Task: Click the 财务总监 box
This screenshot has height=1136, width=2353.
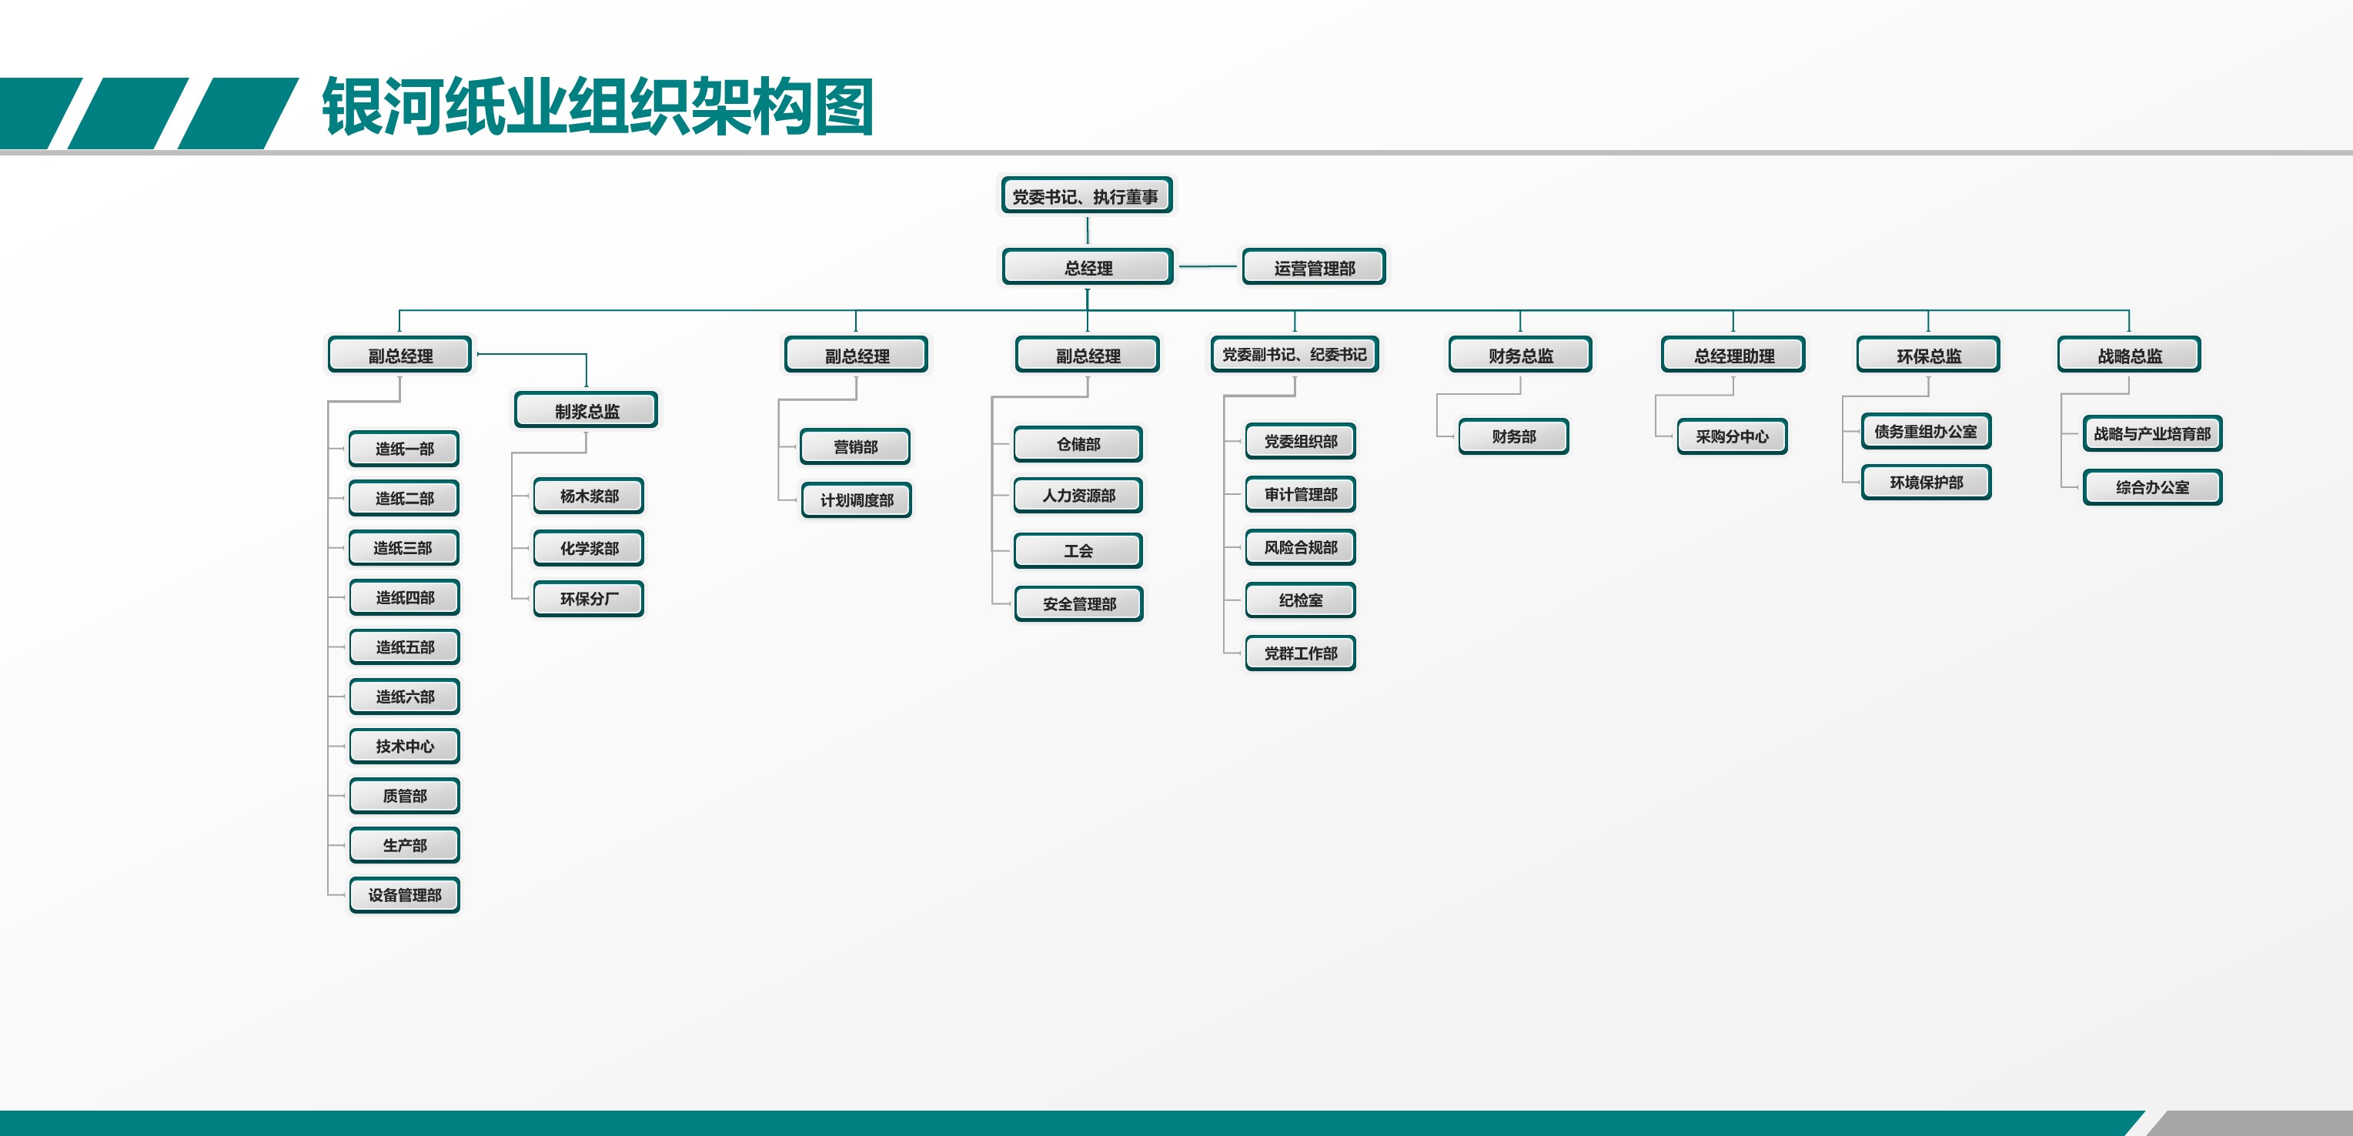Action: pyautogui.click(x=1520, y=354)
